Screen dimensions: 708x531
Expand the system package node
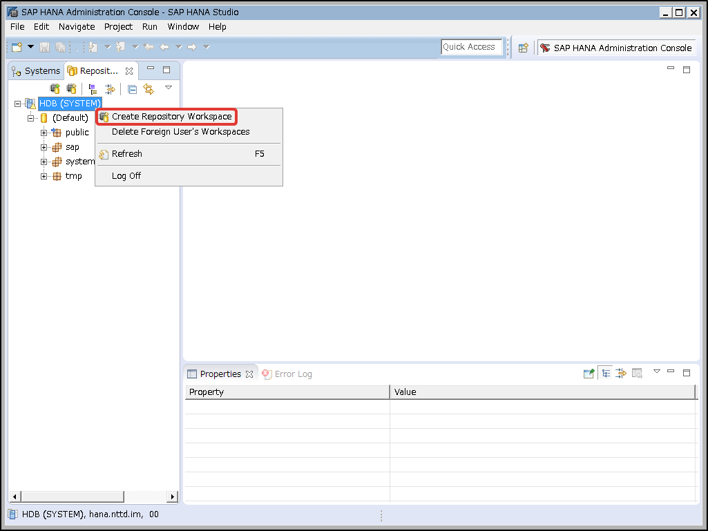[x=44, y=162]
